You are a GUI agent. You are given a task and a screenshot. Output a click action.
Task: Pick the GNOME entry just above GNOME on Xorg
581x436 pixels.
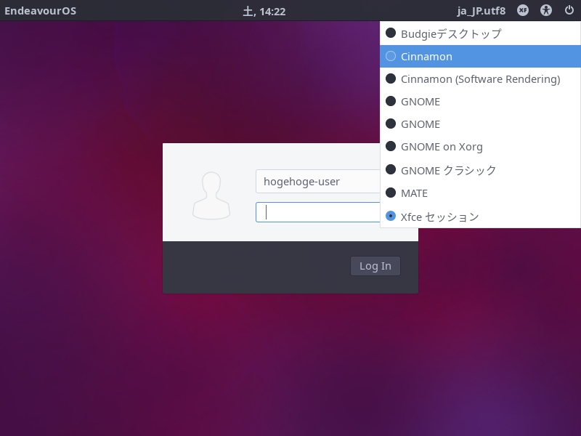pyautogui.click(x=480, y=124)
